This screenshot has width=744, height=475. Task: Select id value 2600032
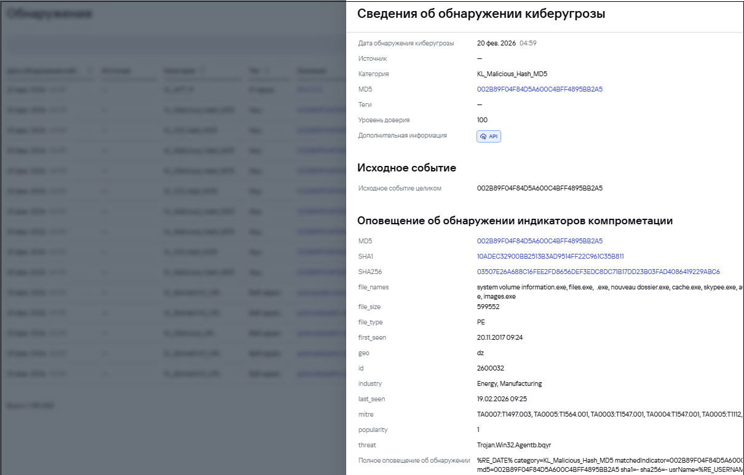[491, 368]
